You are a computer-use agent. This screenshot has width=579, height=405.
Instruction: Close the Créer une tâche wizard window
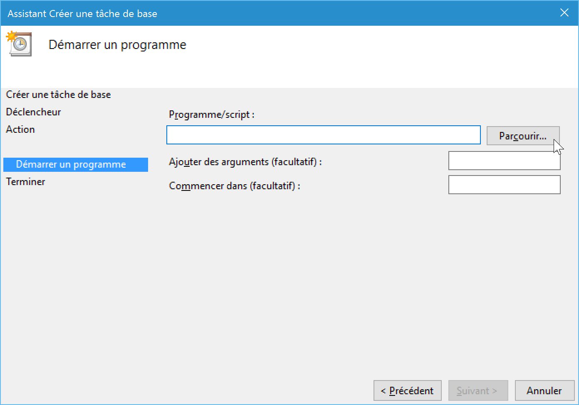564,13
